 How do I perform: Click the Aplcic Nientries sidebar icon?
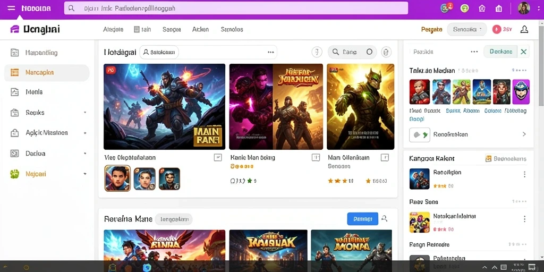(x=14, y=133)
